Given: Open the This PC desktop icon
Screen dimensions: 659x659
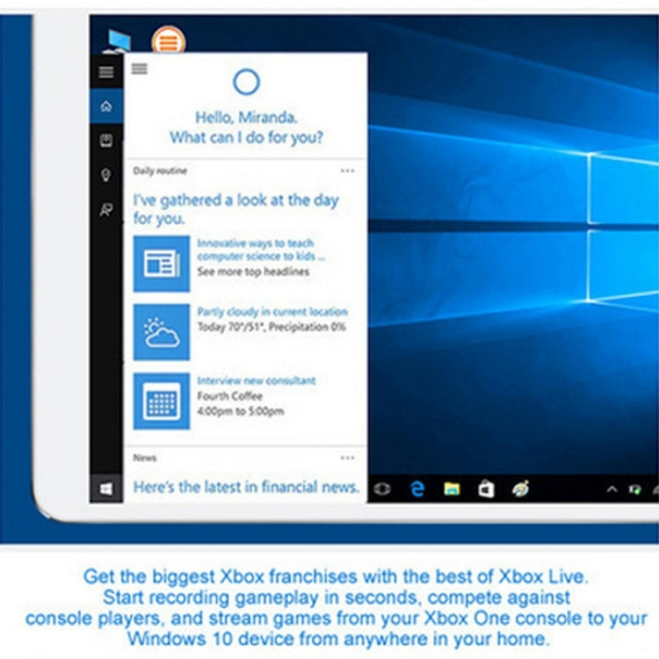Looking at the screenshot, I should coord(118,40).
